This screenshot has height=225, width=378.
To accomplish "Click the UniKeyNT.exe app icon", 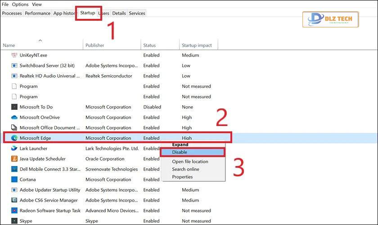I will pos(14,55).
